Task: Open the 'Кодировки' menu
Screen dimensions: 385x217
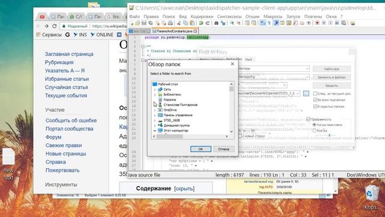Action: tap(202, 16)
